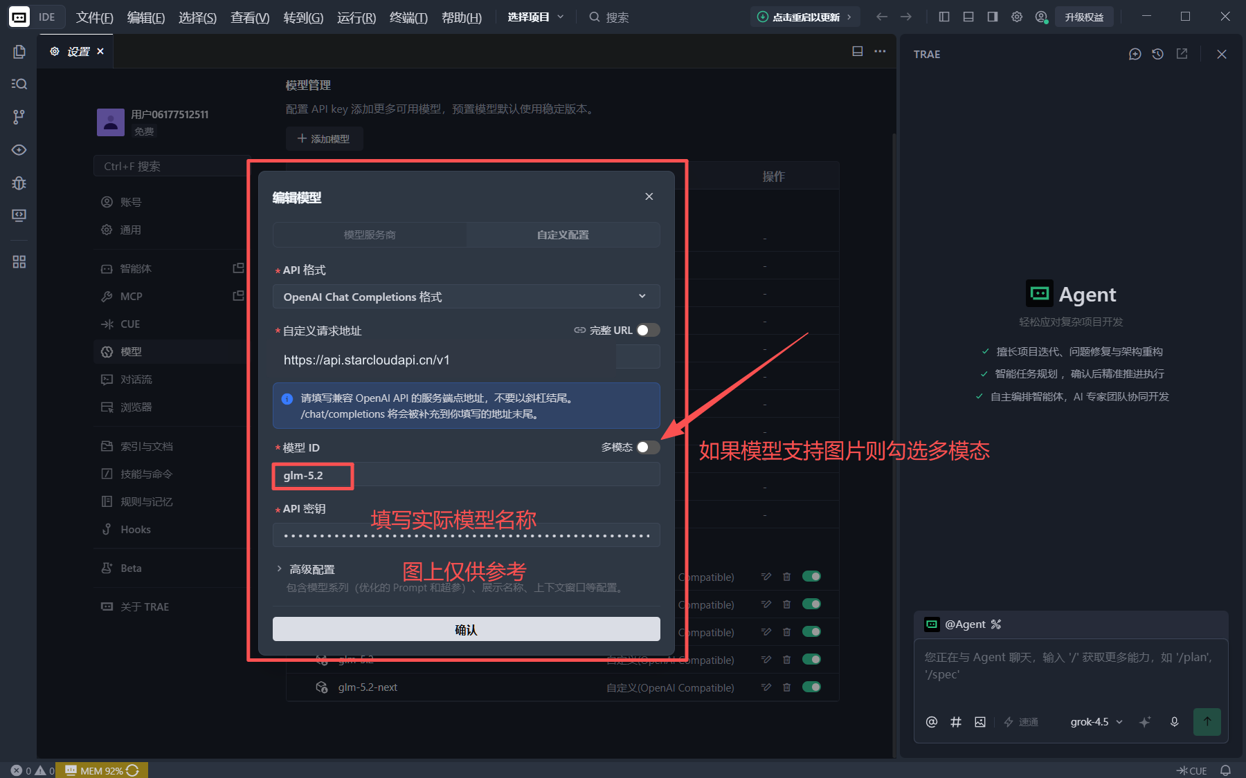Image resolution: width=1246 pixels, height=778 pixels.
Task: Toggle the primary sidebar layout icon
Action: [x=944, y=17]
